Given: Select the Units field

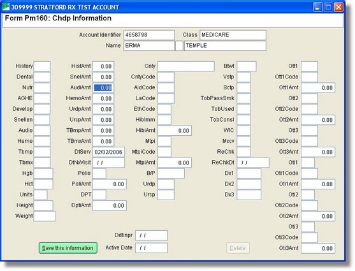Looking at the screenshot, I should 40,194.
